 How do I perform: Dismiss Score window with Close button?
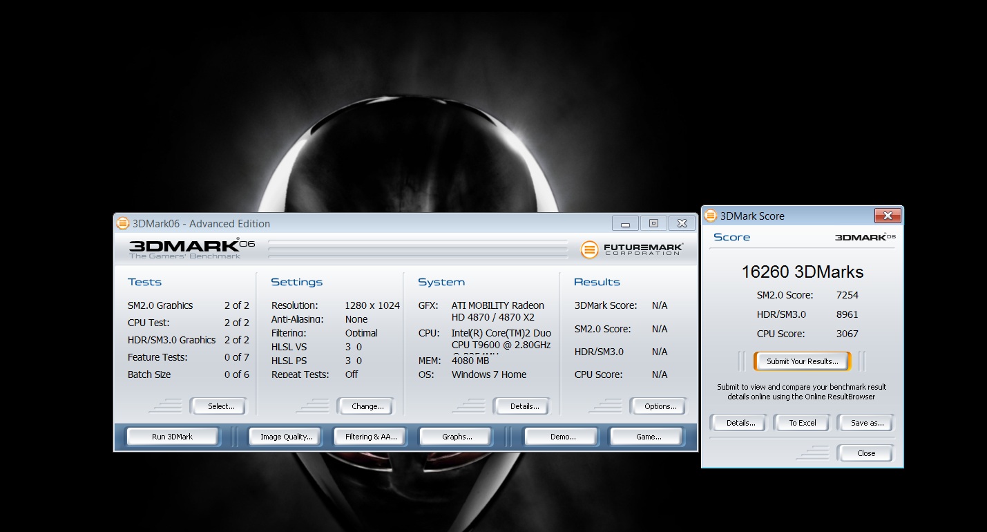(865, 453)
